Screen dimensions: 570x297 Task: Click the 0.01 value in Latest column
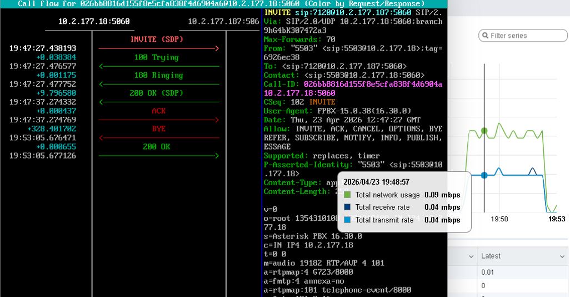pos(487,273)
